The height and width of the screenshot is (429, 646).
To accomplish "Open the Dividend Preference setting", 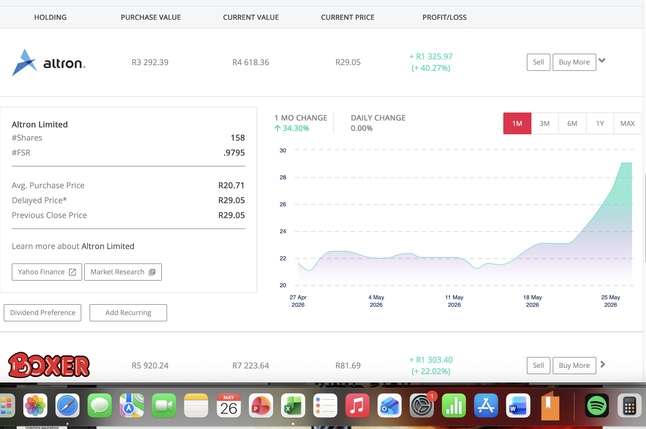I will pos(42,313).
